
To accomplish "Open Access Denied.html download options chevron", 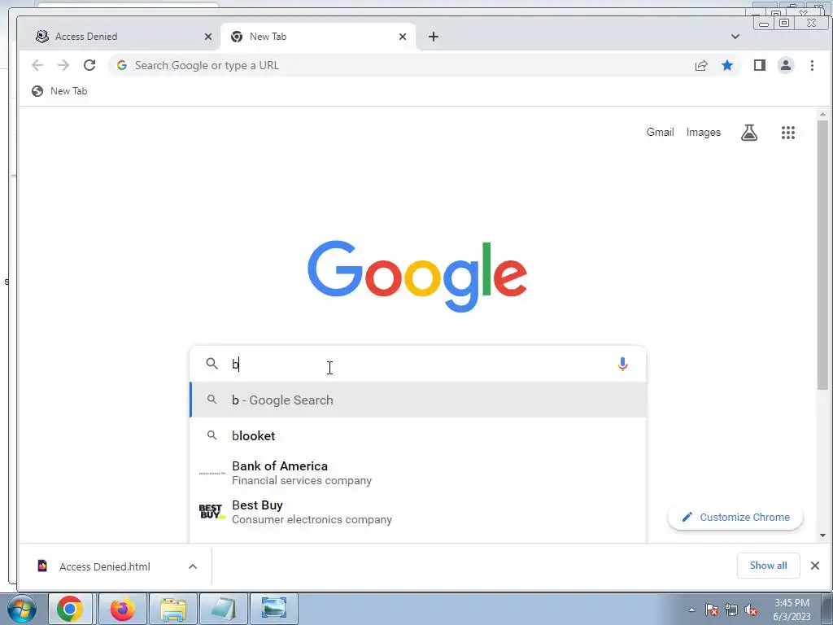I will coord(193,566).
